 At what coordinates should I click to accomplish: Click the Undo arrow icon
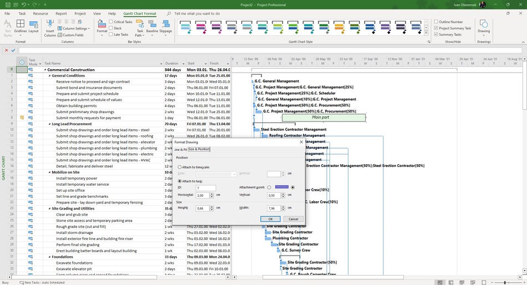pos(24,4)
